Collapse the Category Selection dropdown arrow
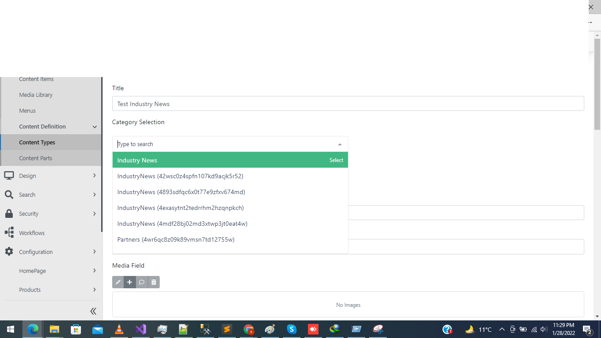Viewport: 601px width, 338px height. 340,144
